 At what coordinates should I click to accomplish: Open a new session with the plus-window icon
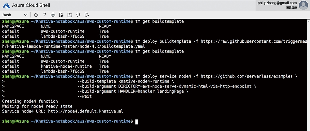coord(69,15)
